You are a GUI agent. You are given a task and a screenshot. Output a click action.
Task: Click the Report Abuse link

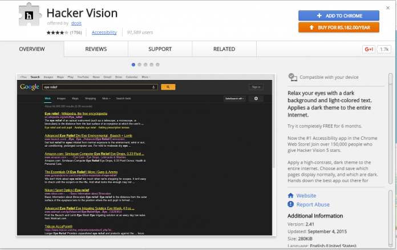(313, 204)
